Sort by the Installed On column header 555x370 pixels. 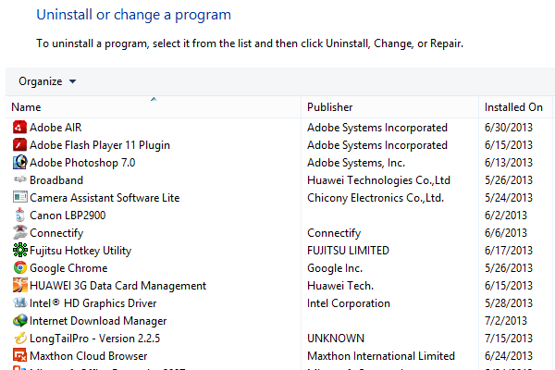coord(513,107)
